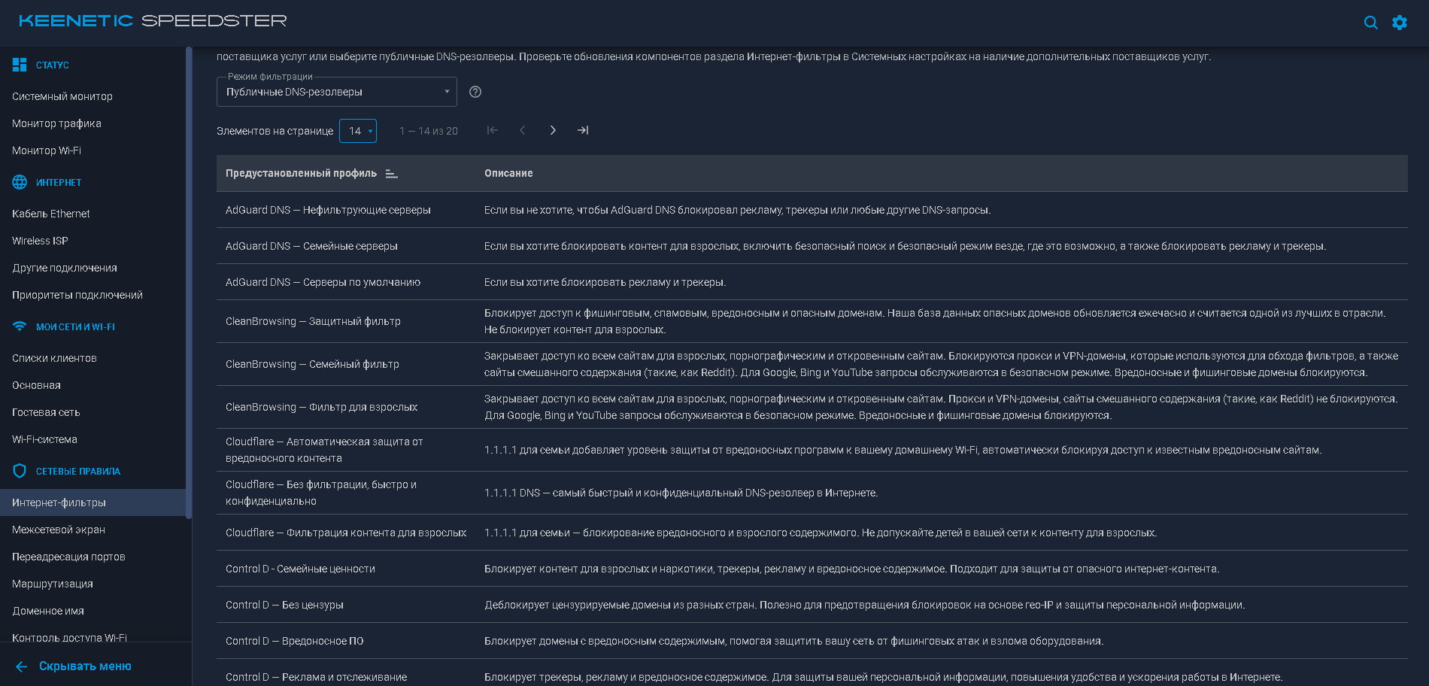Click the Internet globe icon
Viewport: 1429px width, 686px height.
click(20, 182)
